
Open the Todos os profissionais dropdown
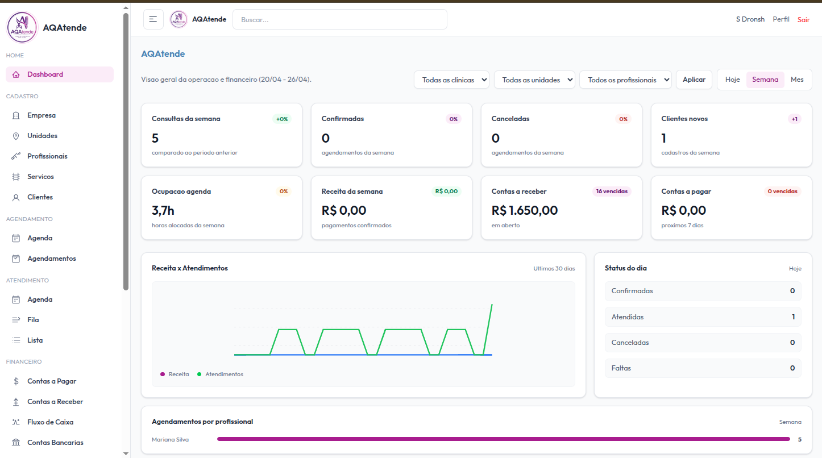pyautogui.click(x=625, y=80)
